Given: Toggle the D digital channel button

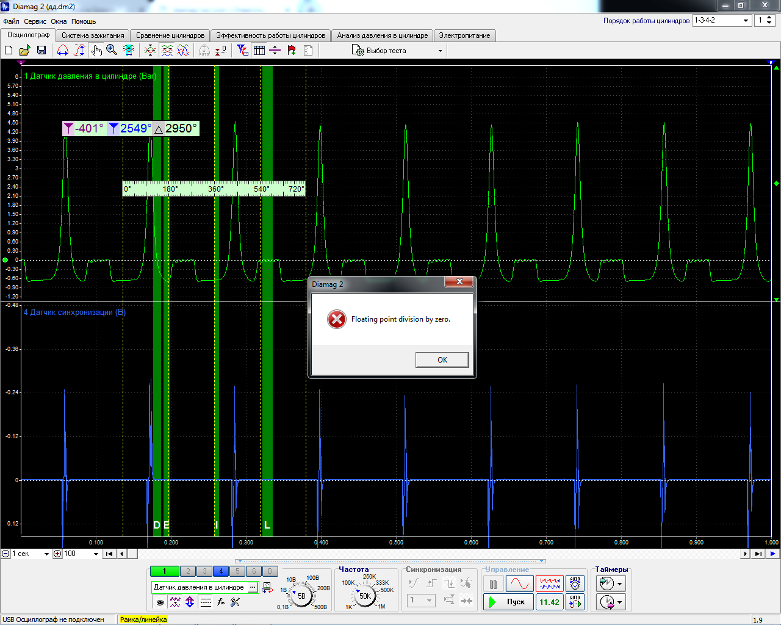Looking at the screenshot, I should [x=270, y=571].
